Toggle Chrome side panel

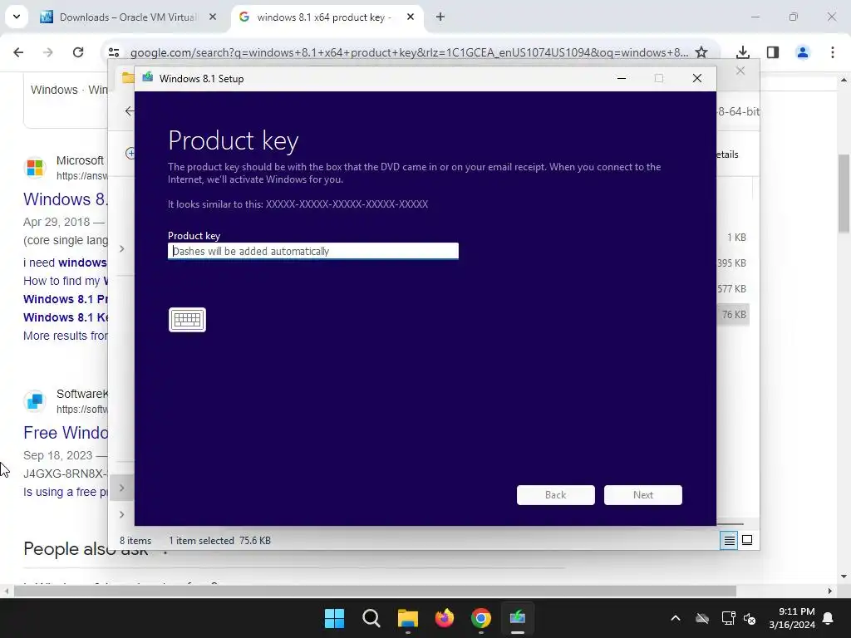coord(773,52)
